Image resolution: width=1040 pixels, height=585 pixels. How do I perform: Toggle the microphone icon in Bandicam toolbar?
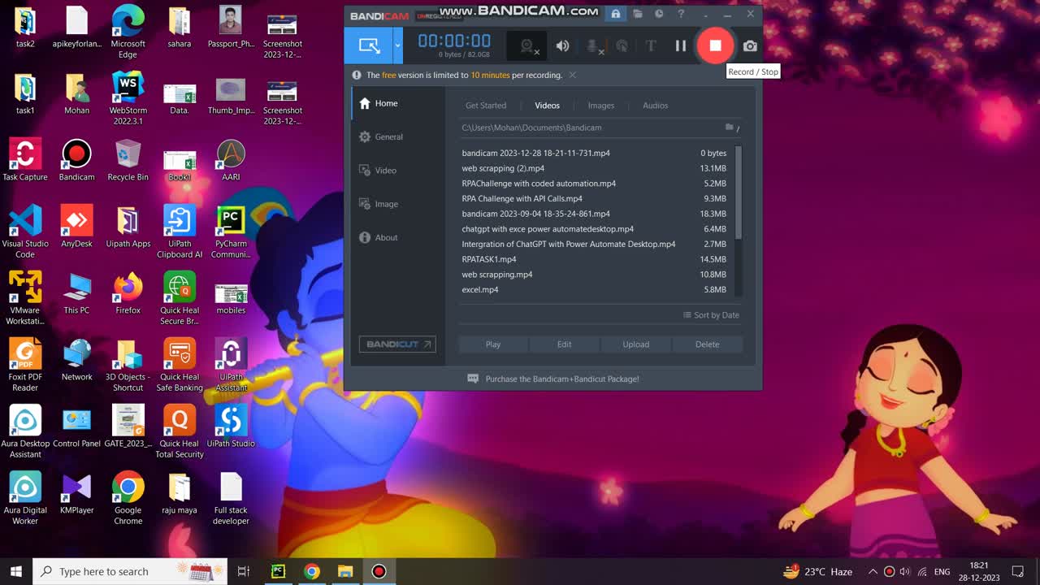pyautogui.click(x=595, y=46)
